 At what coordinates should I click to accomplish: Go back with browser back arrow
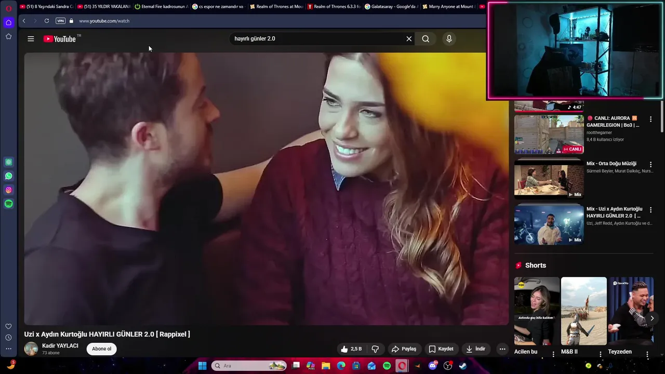coord(24,21)
